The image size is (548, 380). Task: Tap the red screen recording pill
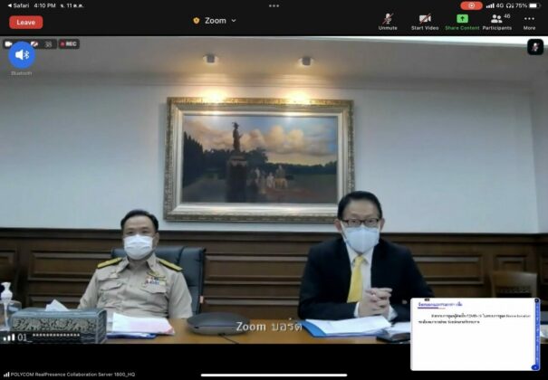472,5
